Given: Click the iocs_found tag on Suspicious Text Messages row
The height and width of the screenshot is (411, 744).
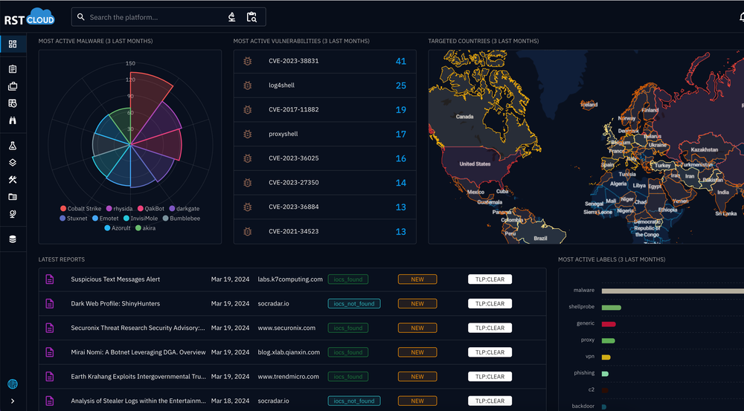Looking at the screenshot, I should point(347,279).
